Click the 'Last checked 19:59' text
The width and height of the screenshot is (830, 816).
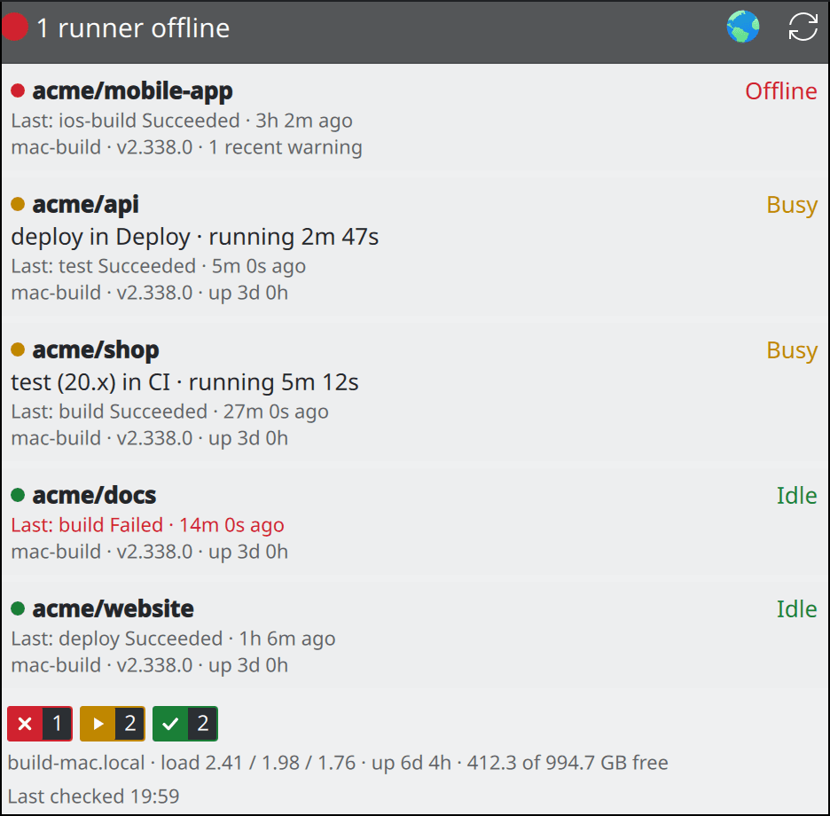point(93,796)
